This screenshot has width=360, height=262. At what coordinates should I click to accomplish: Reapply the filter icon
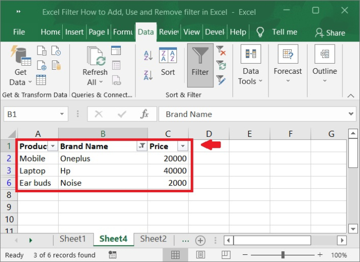tap(221, 65)
